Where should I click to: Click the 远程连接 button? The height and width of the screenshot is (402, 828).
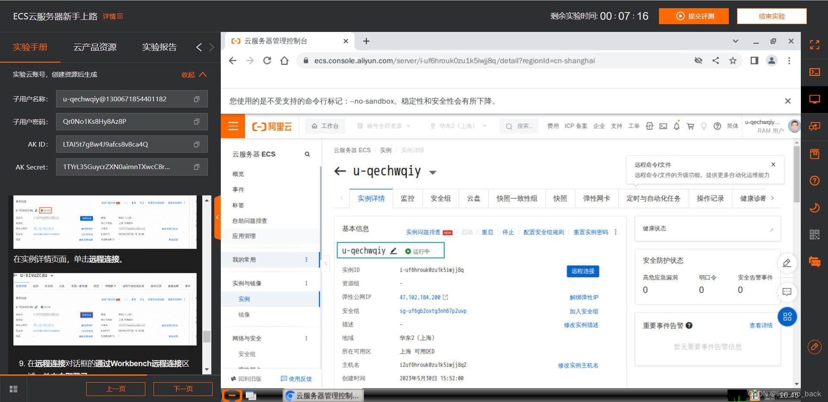click(x=583, y=271)
